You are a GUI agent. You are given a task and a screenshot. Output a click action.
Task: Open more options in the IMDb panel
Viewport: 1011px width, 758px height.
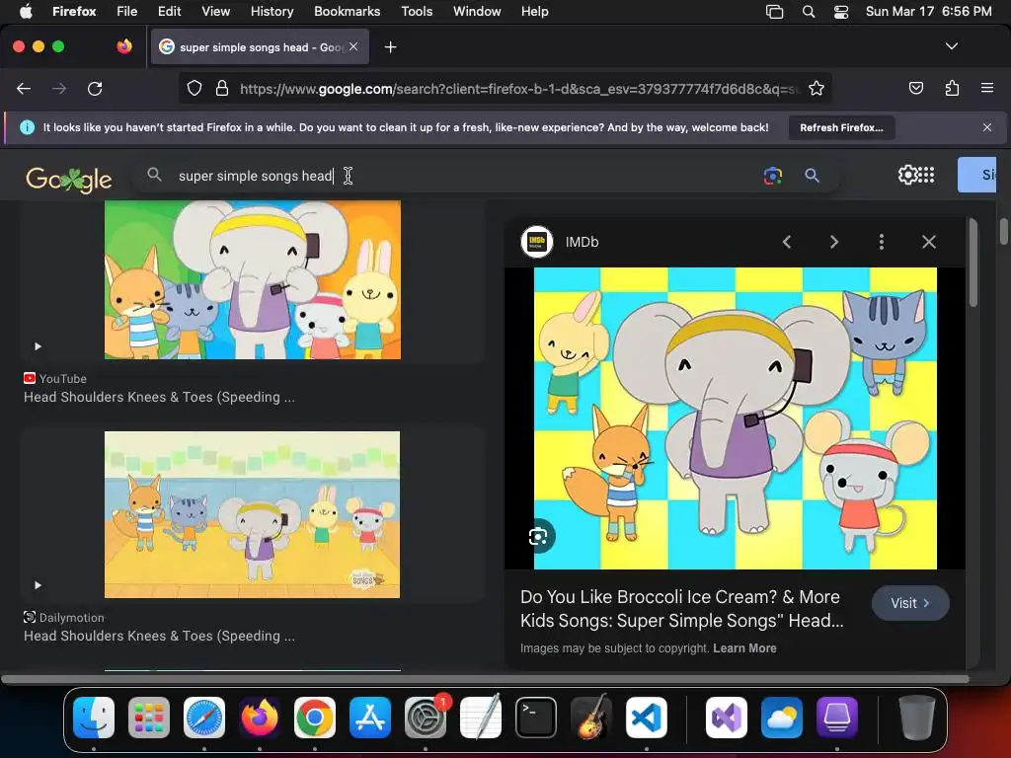click(x=882, y=242)
